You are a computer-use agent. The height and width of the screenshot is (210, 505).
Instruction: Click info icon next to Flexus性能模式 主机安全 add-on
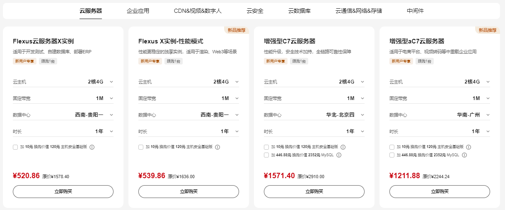tap(217, 147)
